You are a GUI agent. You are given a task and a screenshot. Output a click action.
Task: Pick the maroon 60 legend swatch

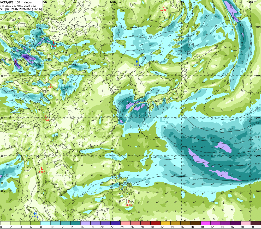tap(256, 223)
